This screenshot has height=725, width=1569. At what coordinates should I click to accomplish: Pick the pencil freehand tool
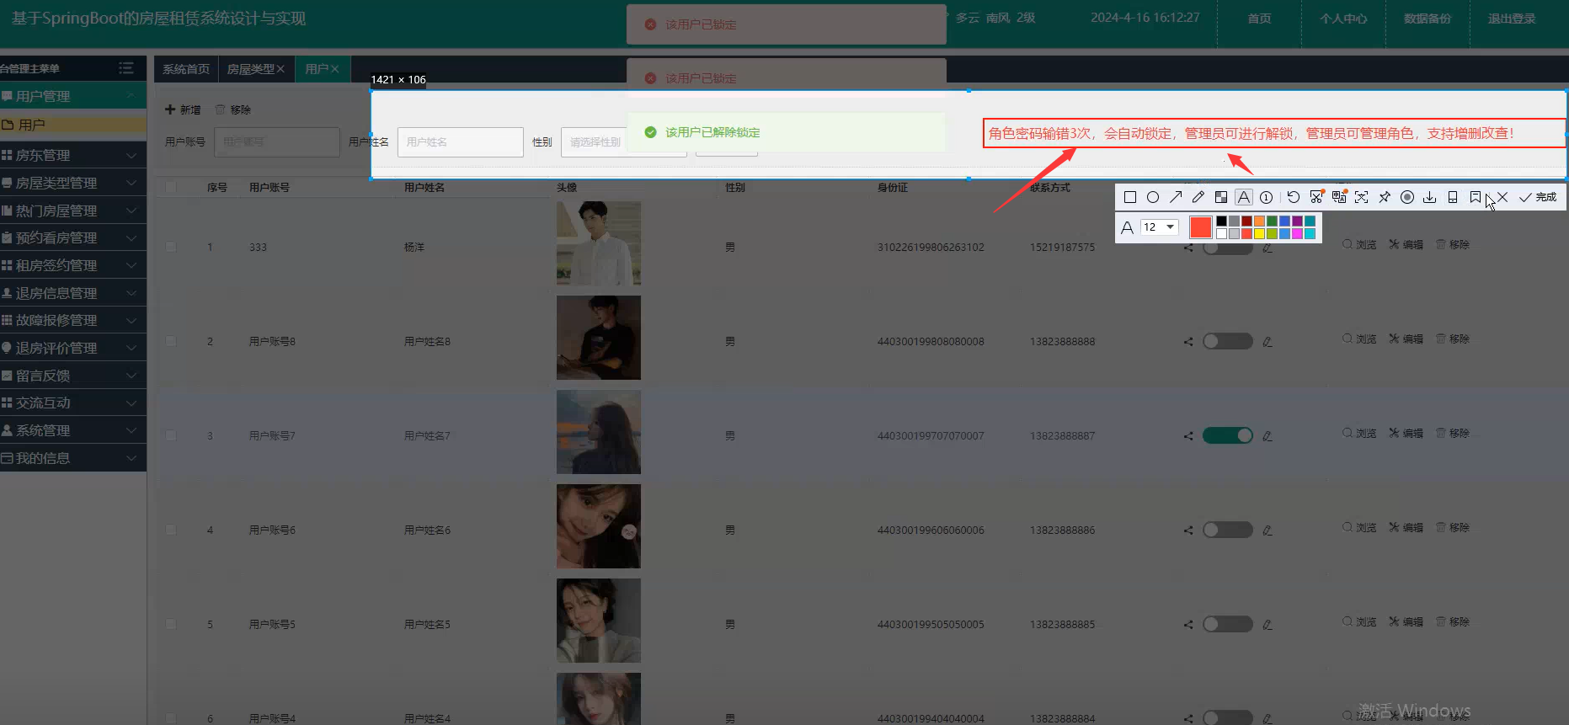tap(1198, 197)
